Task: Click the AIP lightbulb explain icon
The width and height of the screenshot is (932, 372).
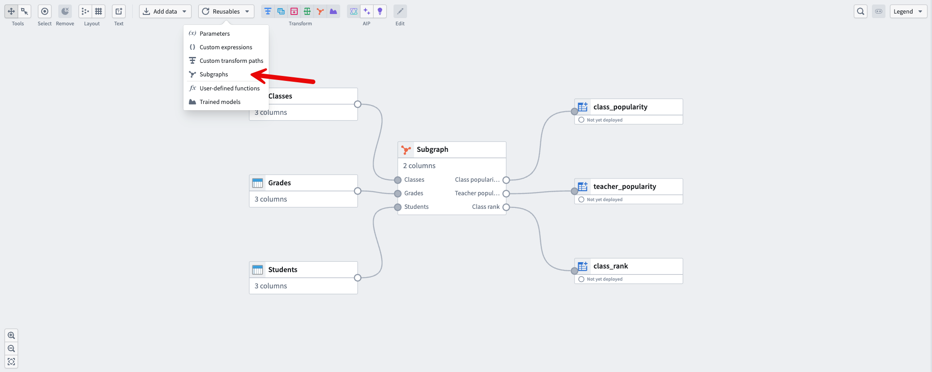Action: (380, 11)
